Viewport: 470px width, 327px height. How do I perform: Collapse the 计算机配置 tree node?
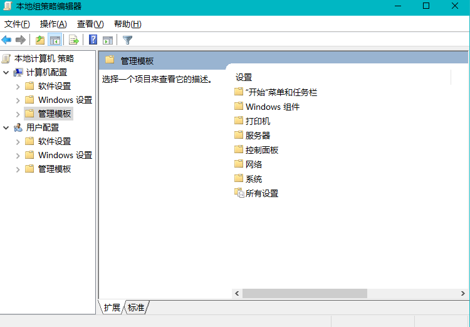[6, 72]
